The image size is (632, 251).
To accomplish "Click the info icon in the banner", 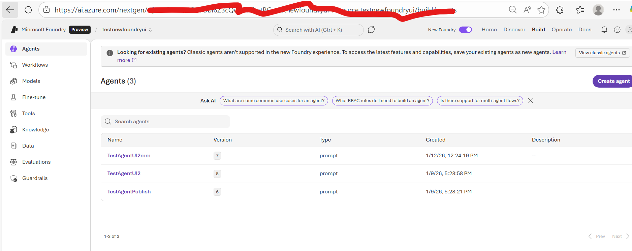I will pyautogui.click(x=110, y=53).
